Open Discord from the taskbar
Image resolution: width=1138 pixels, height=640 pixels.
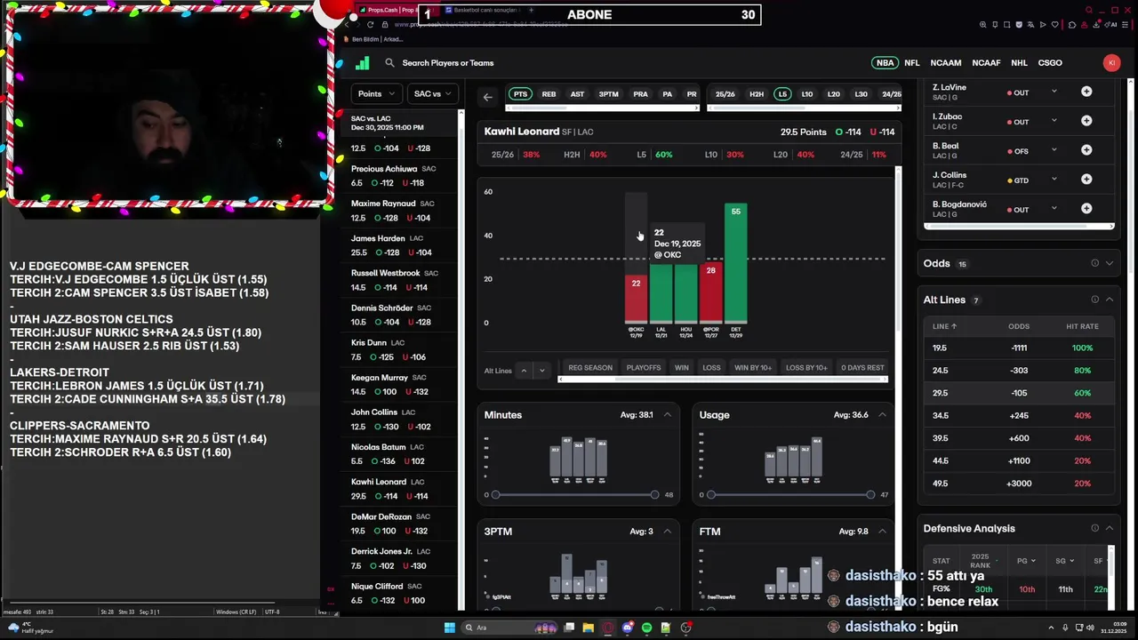pos(627,628)
